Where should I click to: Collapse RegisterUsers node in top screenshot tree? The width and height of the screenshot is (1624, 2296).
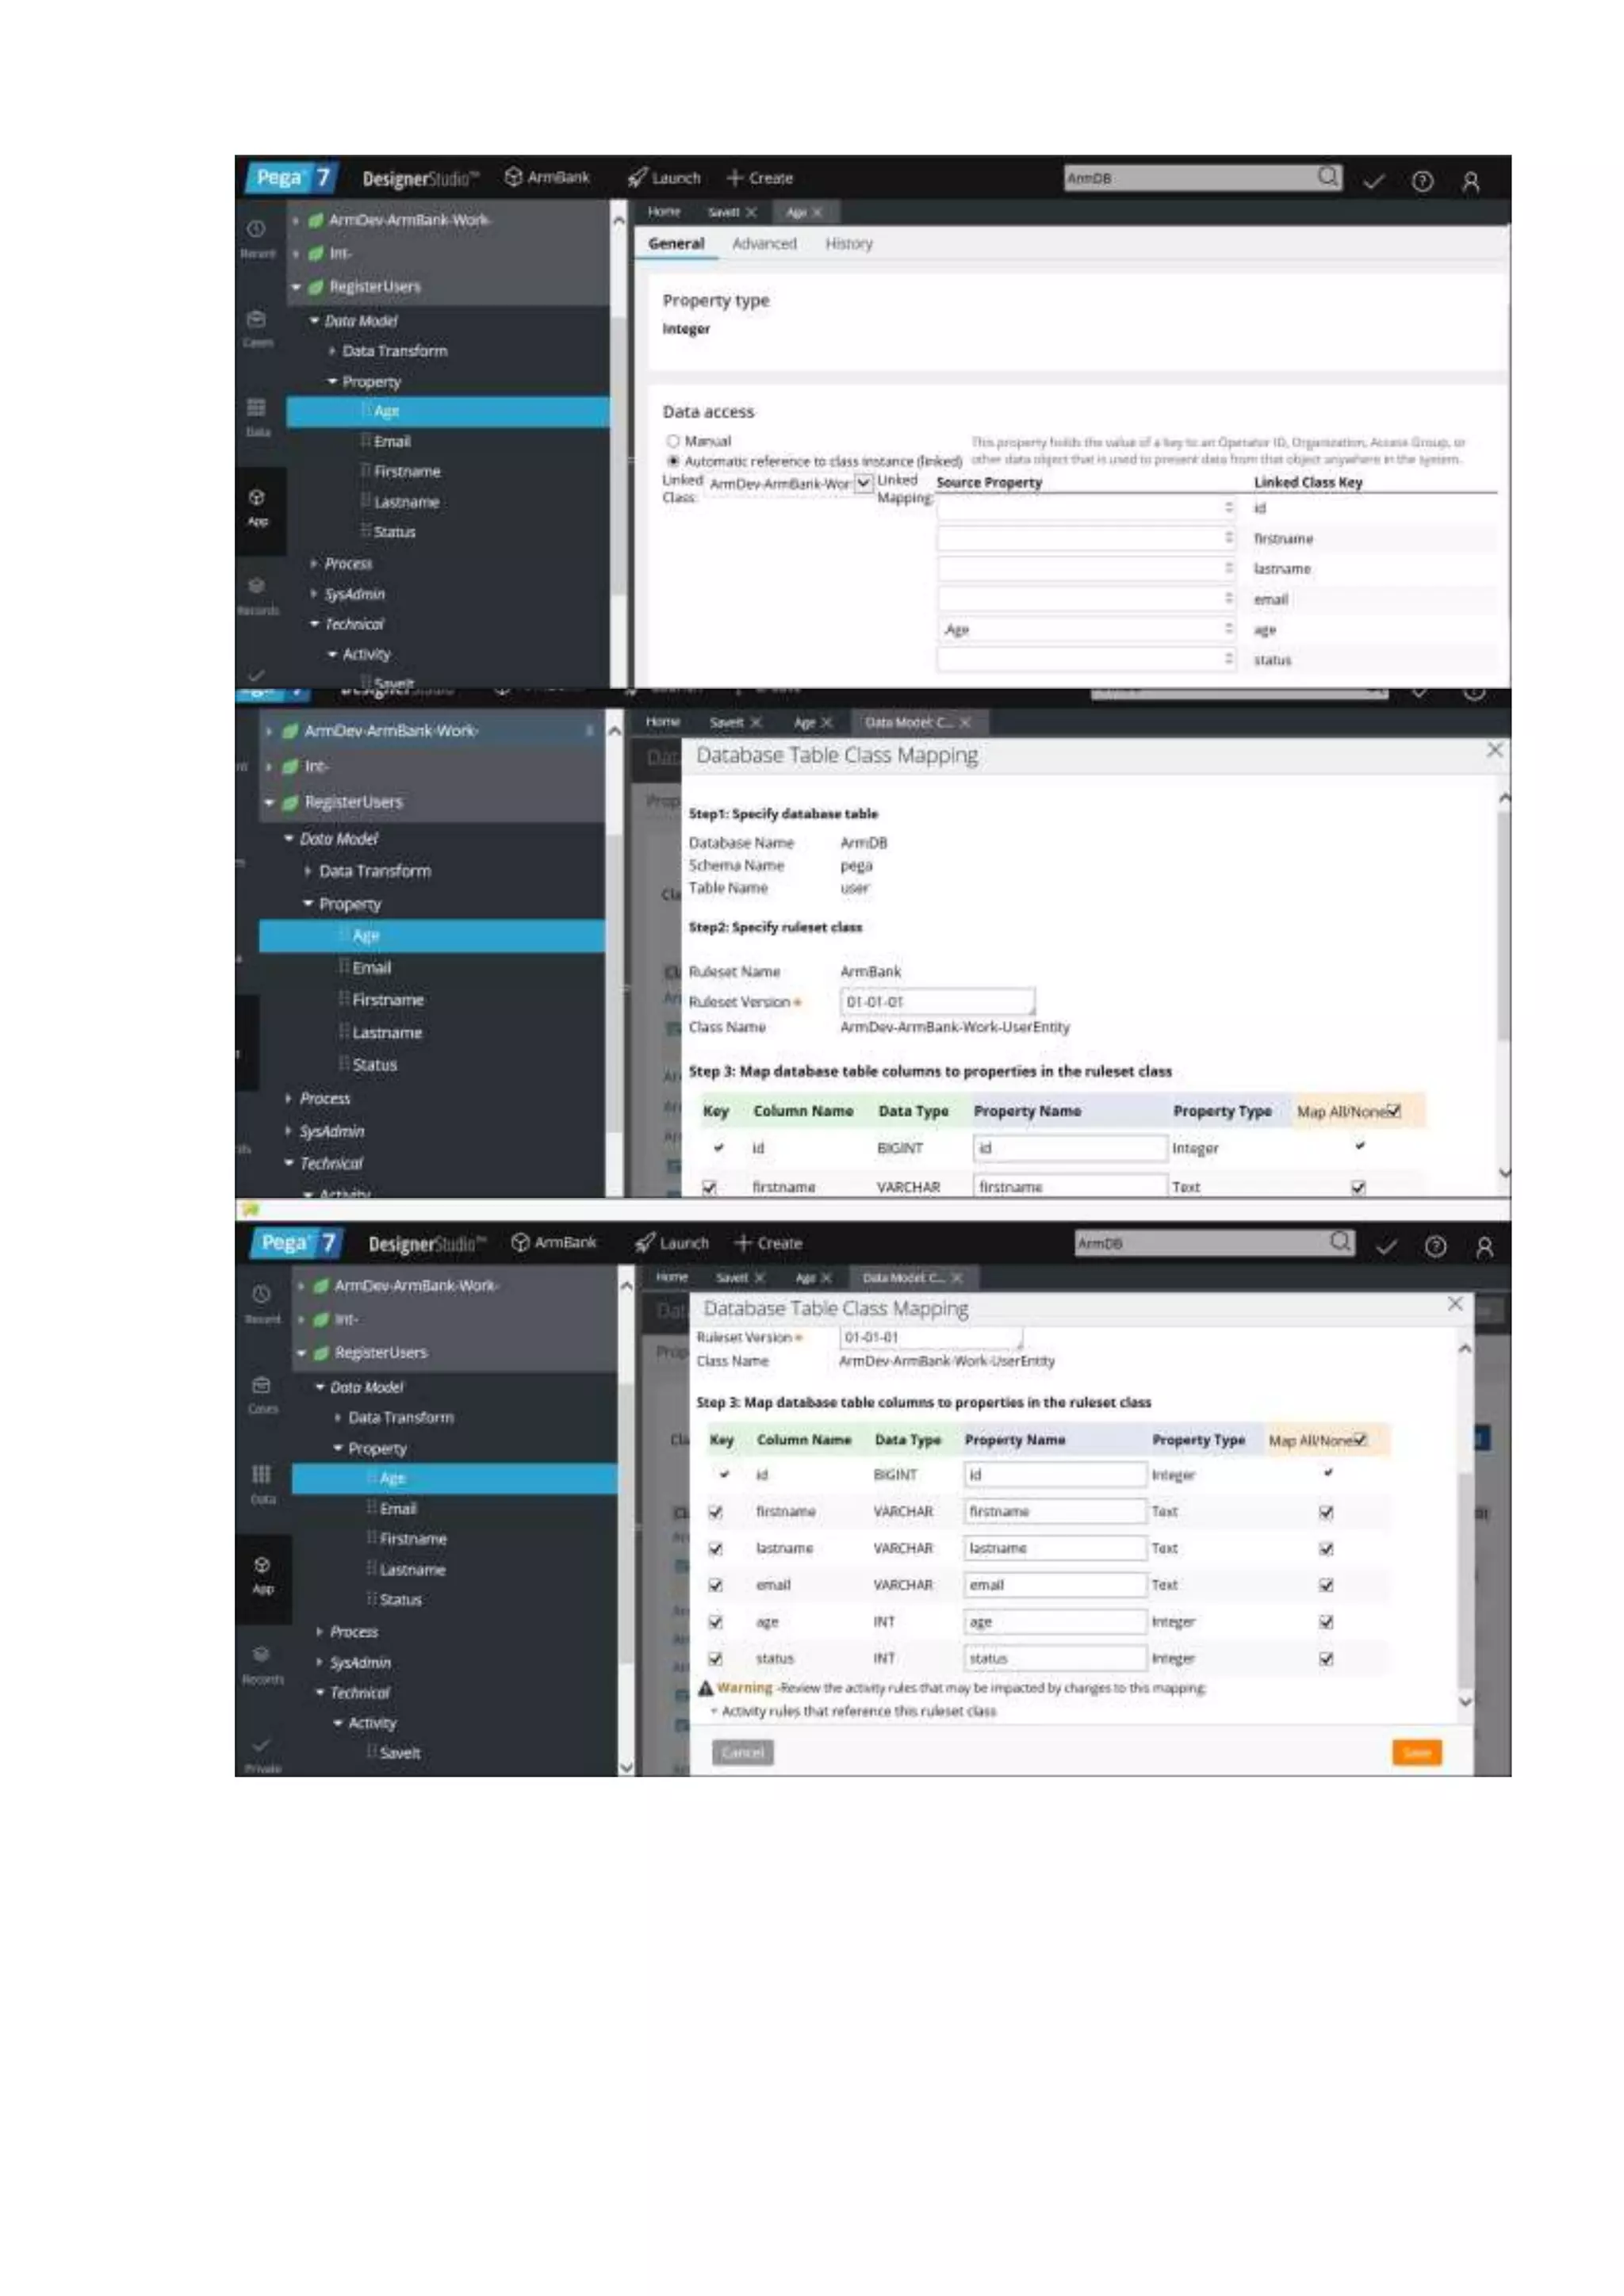pyautogui.click(x=296, y=287)
